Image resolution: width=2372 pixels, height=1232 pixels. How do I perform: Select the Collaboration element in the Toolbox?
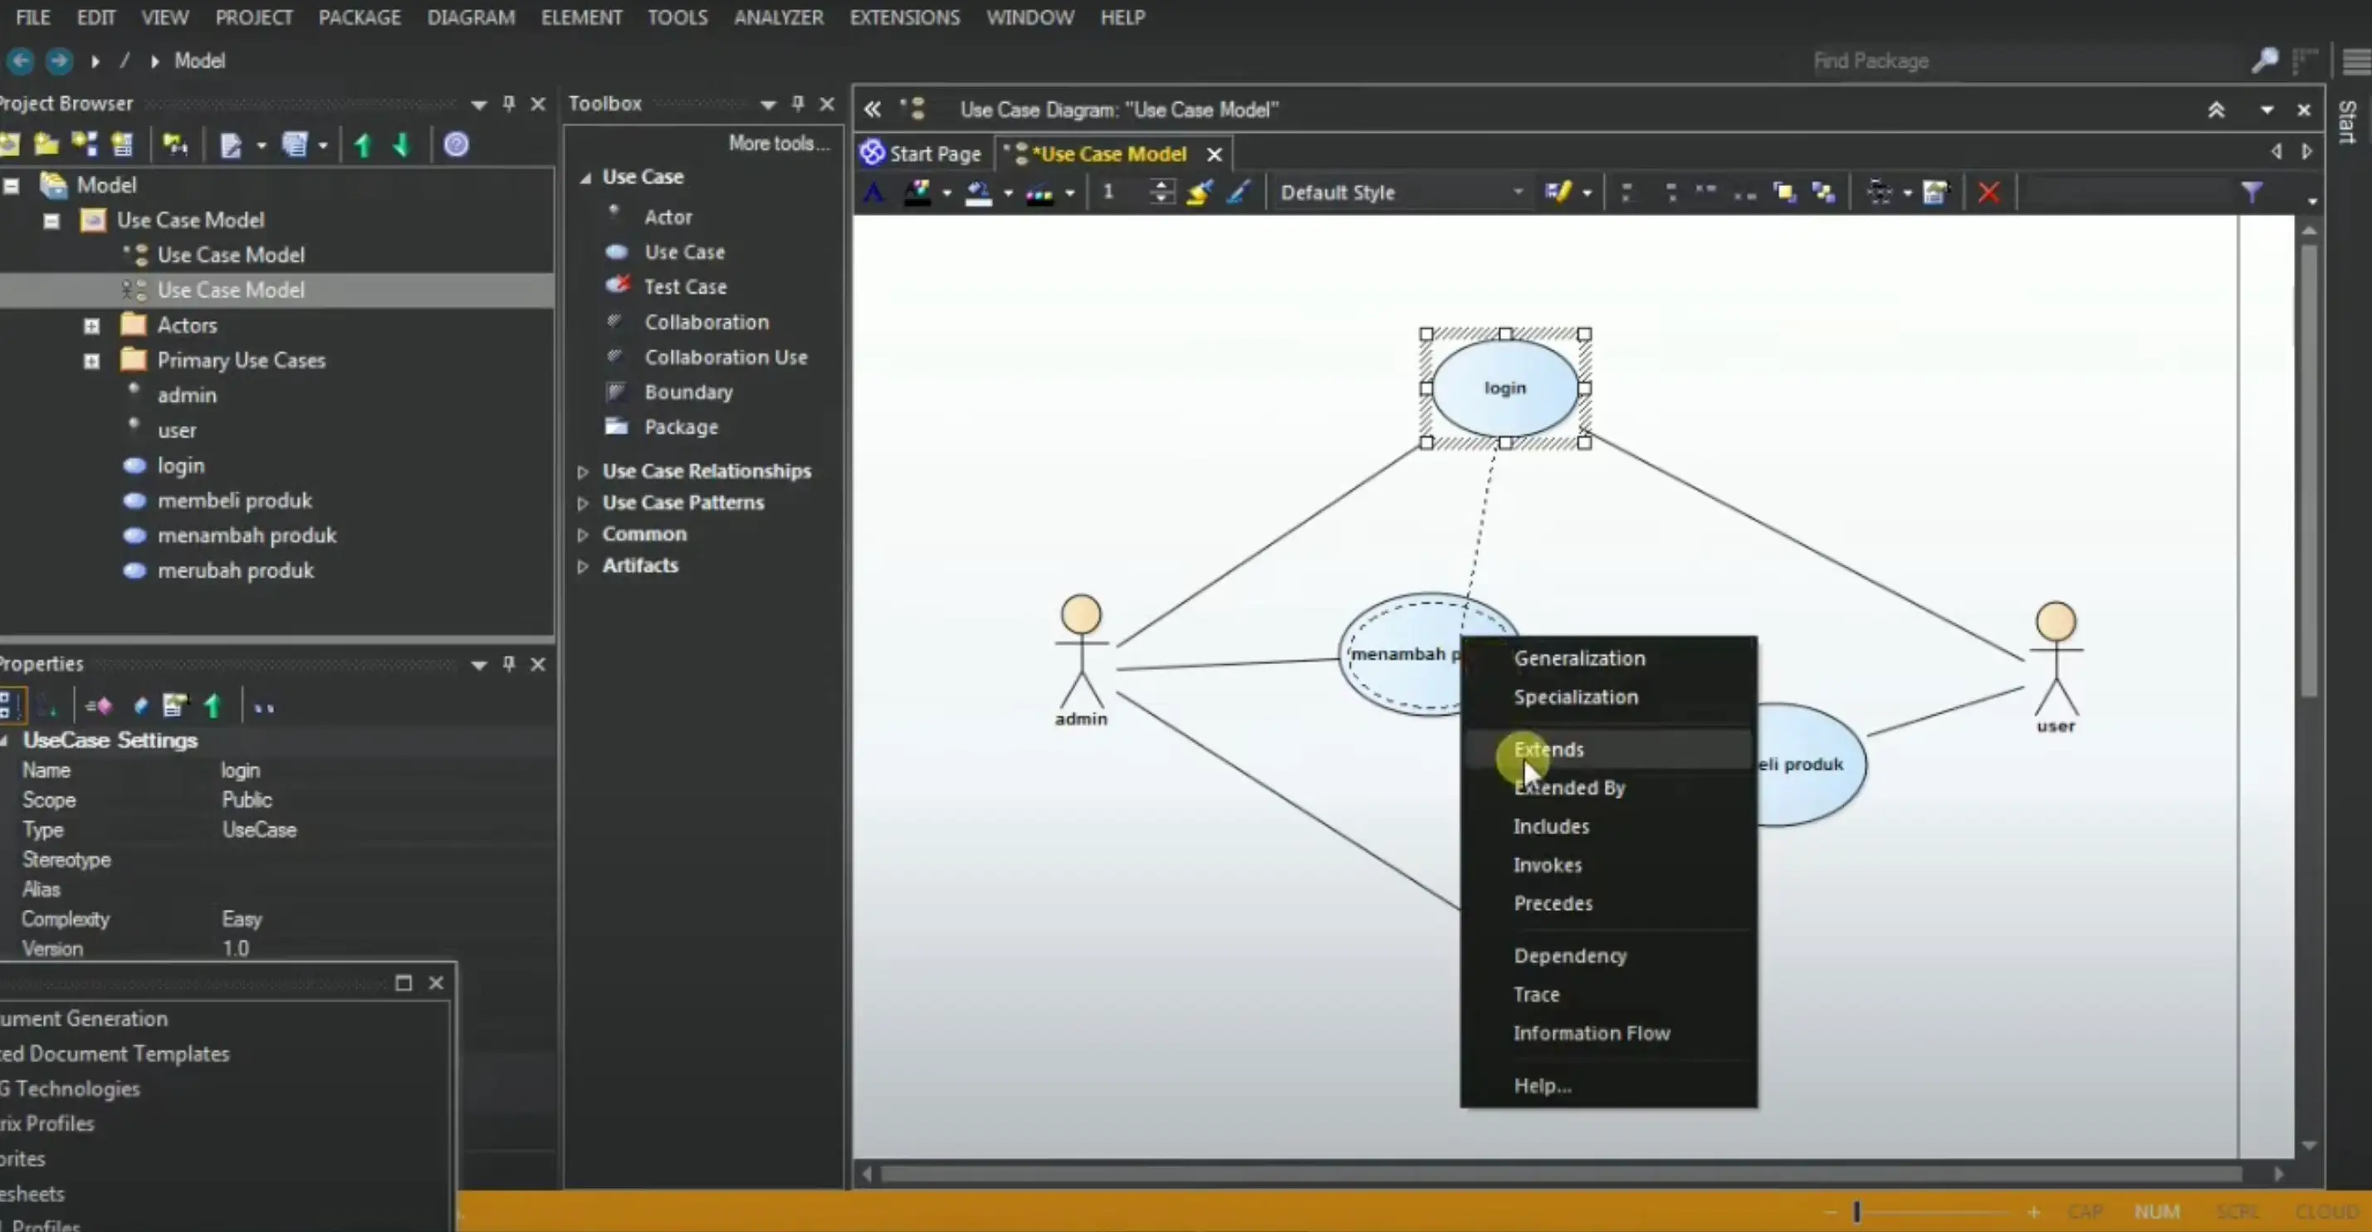[x=706, y=321]
